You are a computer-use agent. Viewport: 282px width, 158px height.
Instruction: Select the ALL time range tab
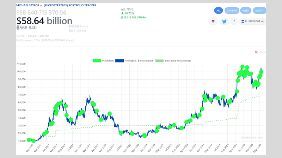pos(218,11)
